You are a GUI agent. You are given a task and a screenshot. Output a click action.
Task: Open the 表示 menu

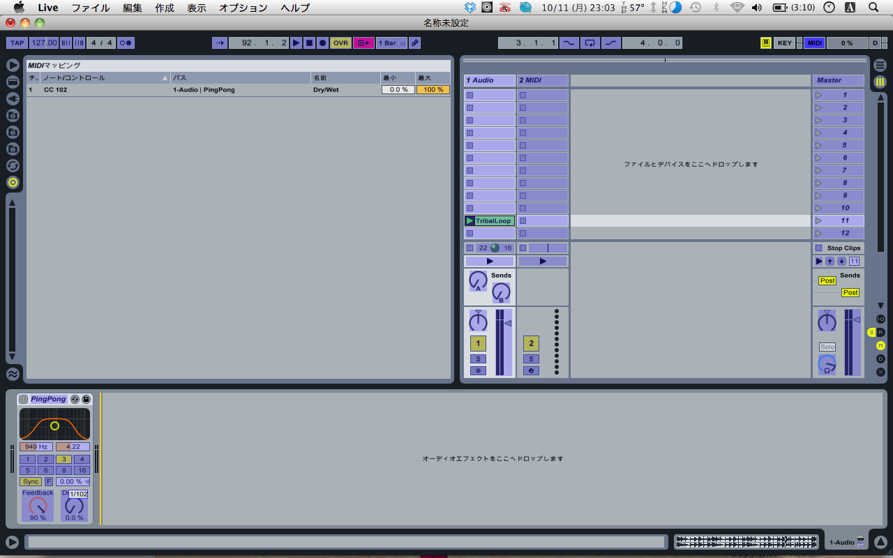tap(197, 8)
